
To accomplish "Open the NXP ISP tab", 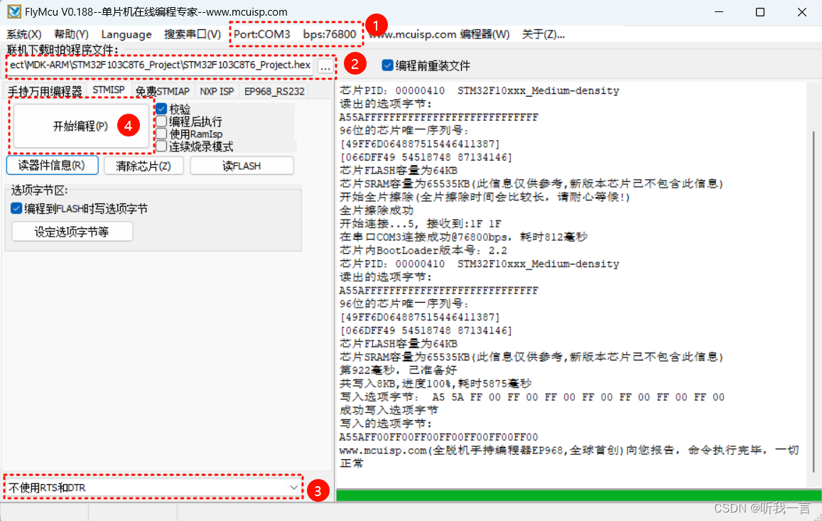I will pos(217,91).
